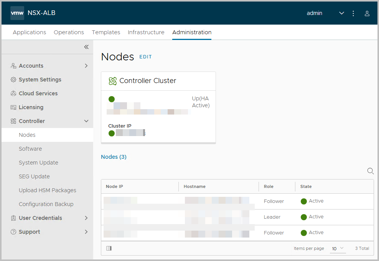Click the Up(HA Active) status text
Viewport: 379px width, 261px height.
click(201, 102)
